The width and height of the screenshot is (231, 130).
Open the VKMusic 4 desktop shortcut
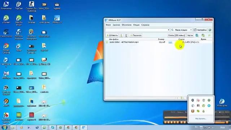click(57, 19)
